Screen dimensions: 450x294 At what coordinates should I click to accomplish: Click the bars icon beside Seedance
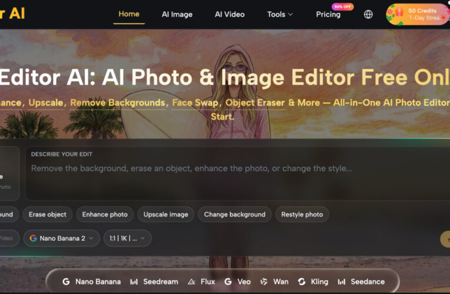(x=341, y=282)
